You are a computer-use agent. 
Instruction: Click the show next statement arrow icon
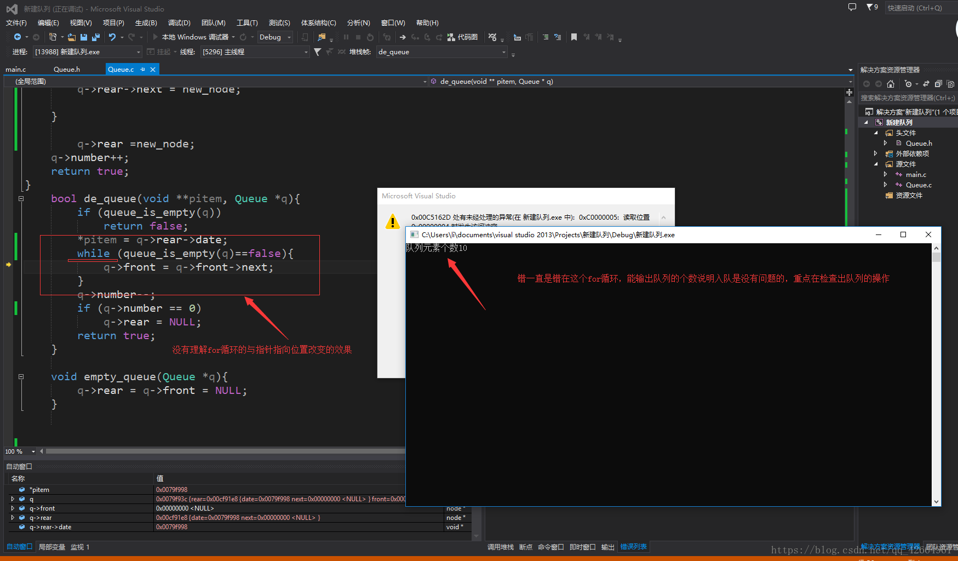click(x=403, y=37)
